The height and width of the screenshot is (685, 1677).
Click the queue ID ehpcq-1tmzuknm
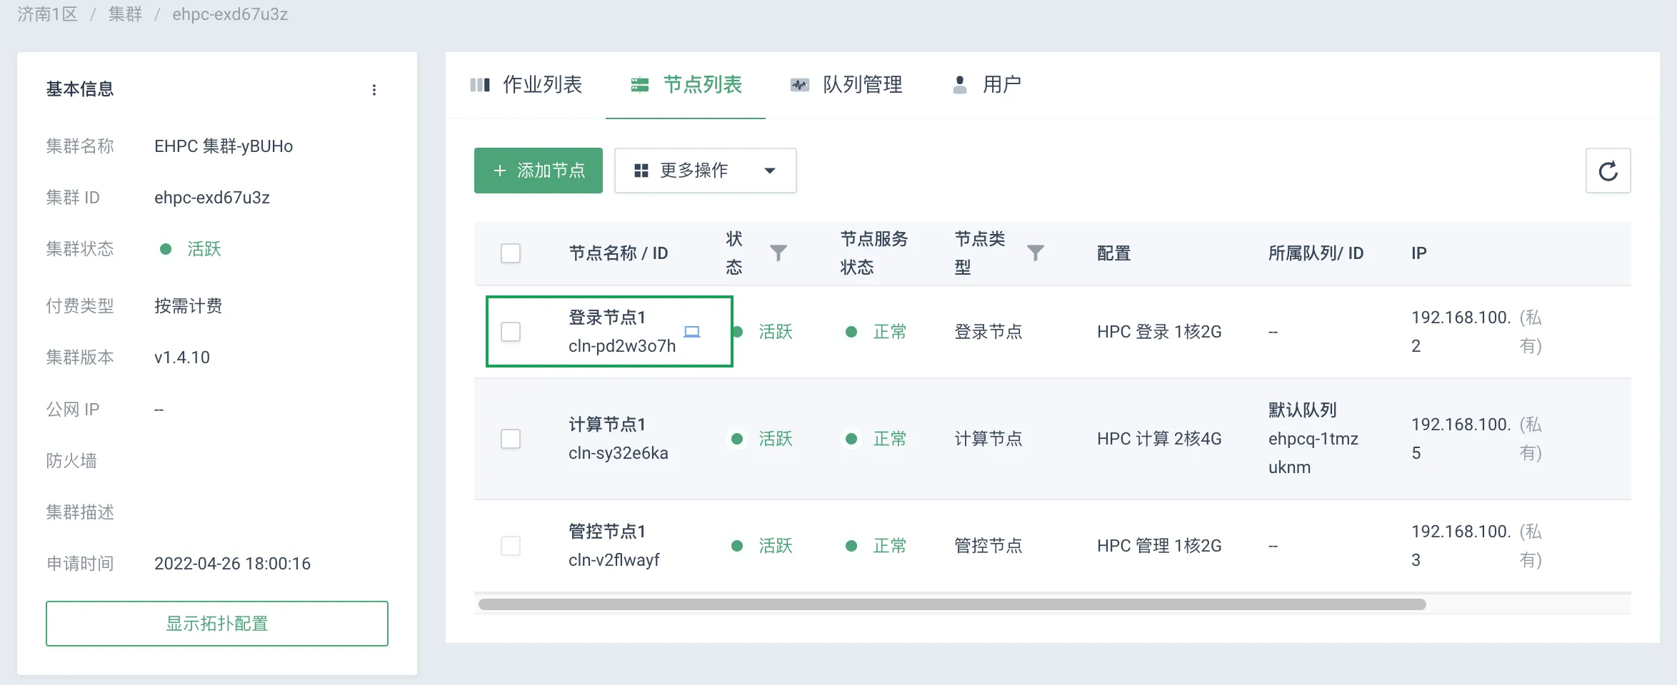click(1313, 453)
